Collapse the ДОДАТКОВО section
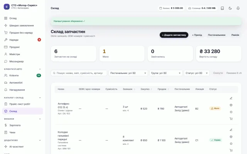The height and width of the screenshot is (154, 247). 40,140
